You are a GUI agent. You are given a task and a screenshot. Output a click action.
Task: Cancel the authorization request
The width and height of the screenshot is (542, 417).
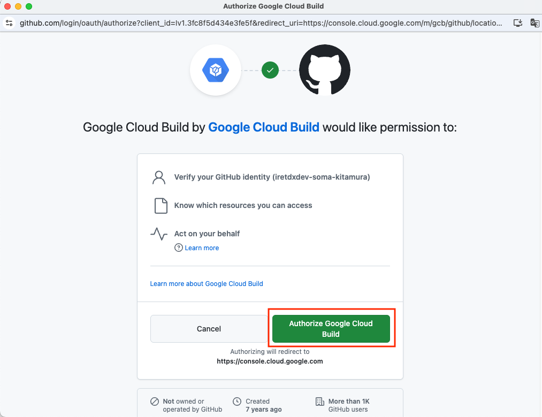(209, 329)
